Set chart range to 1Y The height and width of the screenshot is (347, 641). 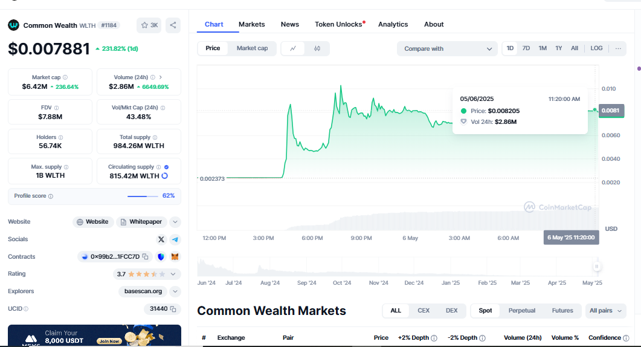click(x=559, y=48)
